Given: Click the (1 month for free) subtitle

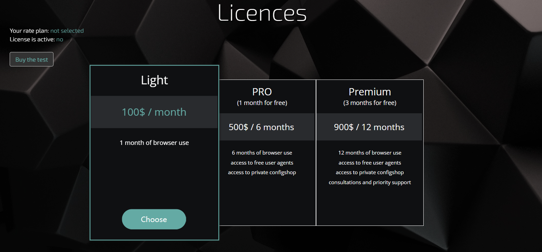Looking at the screenshot, I should coord(262,103).
